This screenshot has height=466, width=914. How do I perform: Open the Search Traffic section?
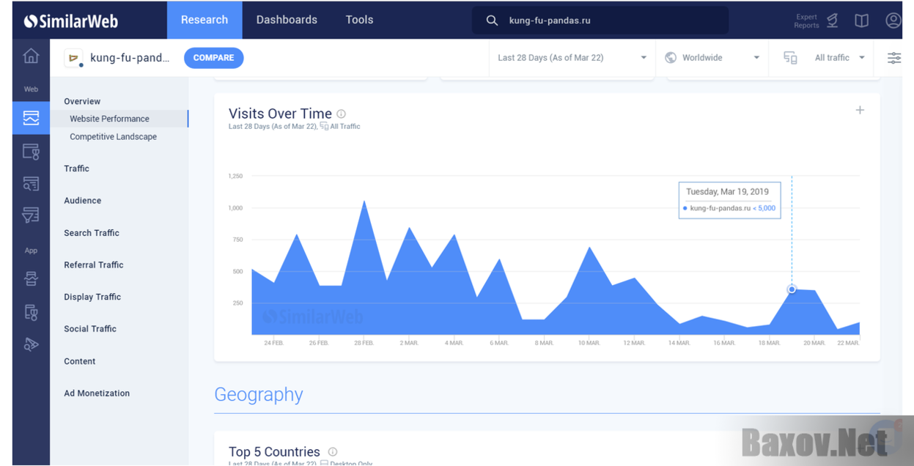pyautogui.click(x=92, y=233)
